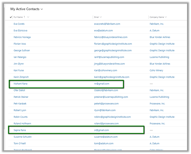
Task: Open the Nishant Rana contact record
Action: 21,84
